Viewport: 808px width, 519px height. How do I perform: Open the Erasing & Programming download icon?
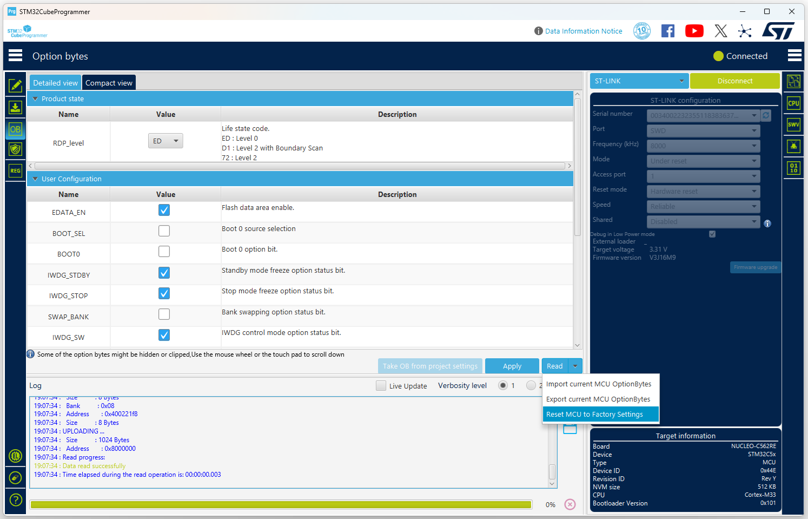pos(15,107)
